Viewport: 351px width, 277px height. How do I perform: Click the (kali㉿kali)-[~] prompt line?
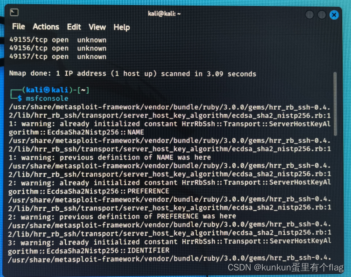tap(49, 90)
